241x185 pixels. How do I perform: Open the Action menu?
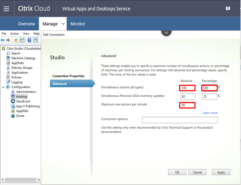coord(14,34)
